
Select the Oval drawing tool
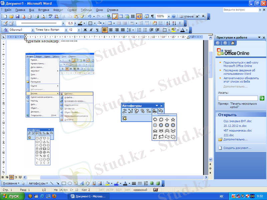tap(70, 183)
